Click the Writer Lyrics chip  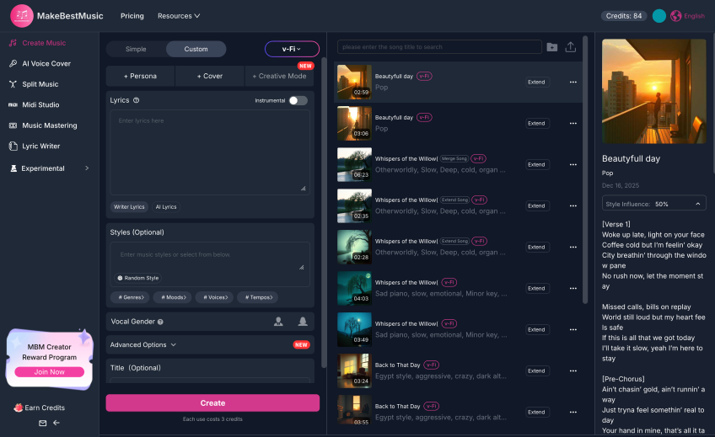coord(129,206)
